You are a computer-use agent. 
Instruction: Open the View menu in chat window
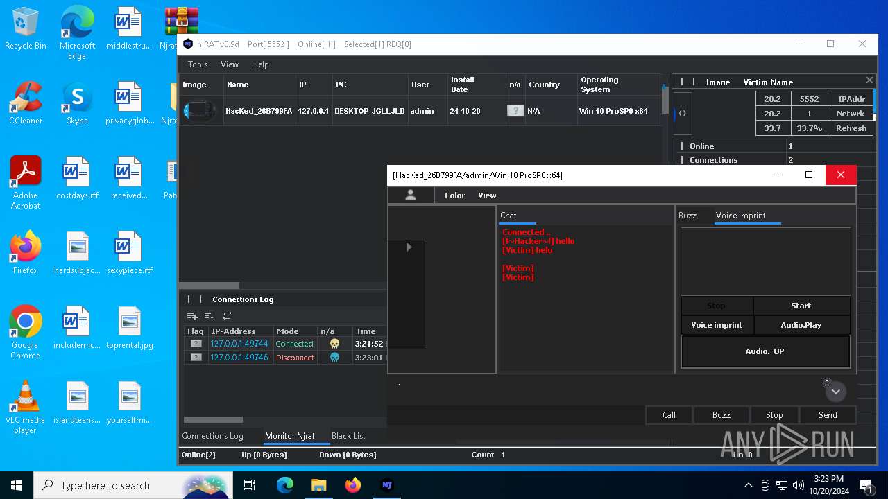coord(487,195)
